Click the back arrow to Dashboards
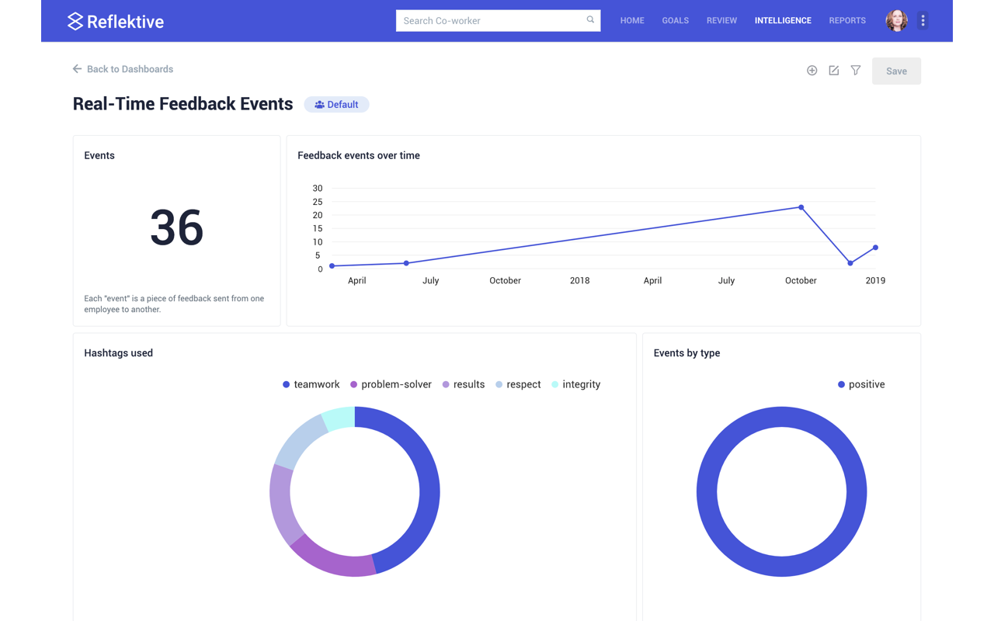This screenshot has height=621, width=994. click(77, 69)
